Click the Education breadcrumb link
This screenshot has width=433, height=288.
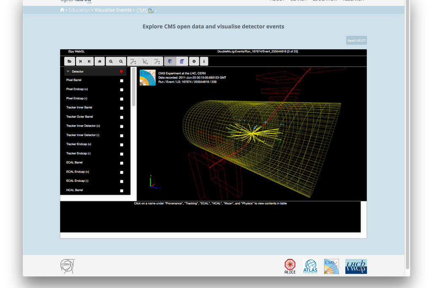(79, 10)
